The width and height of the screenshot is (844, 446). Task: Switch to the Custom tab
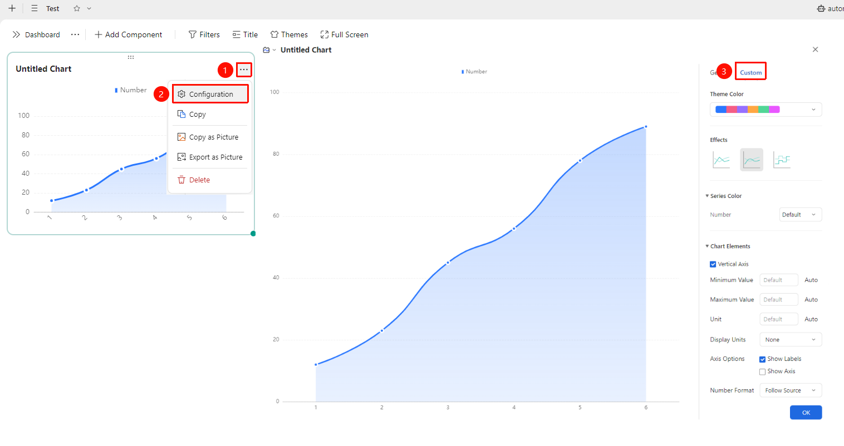[x=750, y=72]
